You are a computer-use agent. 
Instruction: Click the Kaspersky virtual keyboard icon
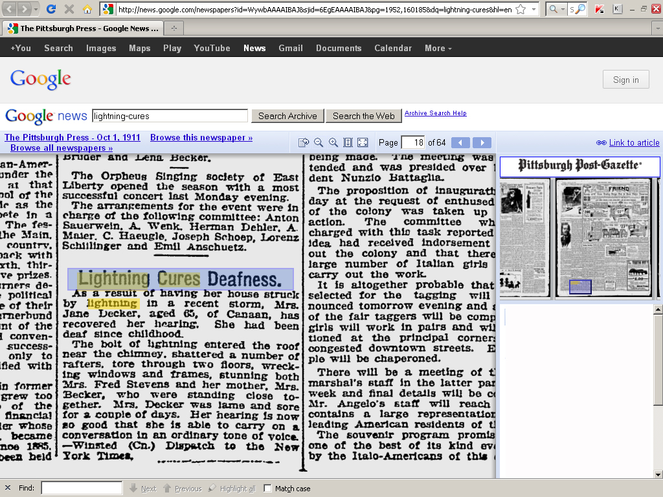(x=617, y=8)
